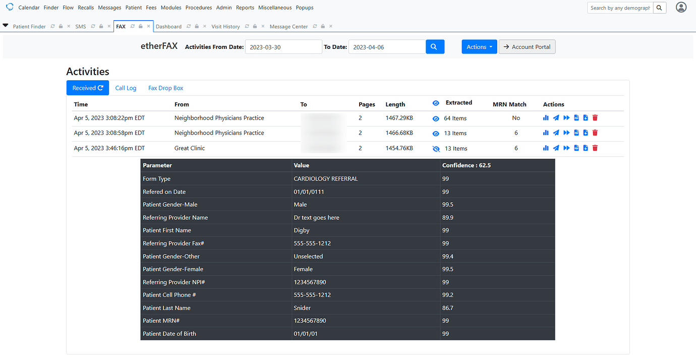Click the bar chart icon for Great Clinic fax
The height and width of the screenshot is (357, 696).
coord(546,148)
